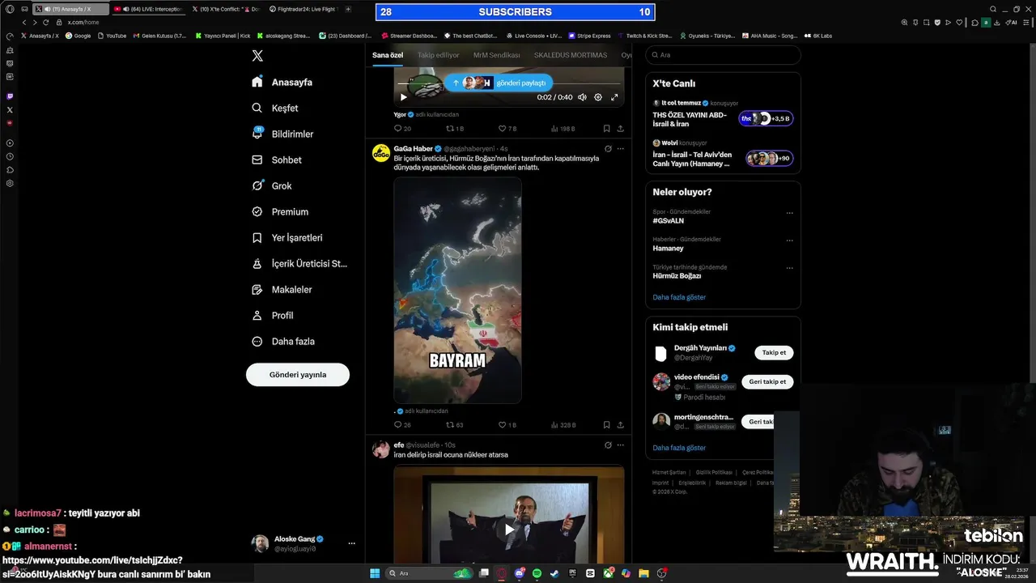The width and height of the screenshot is (1036, 583).
Task: Select the MrM Sendikası tab
Action: [496, 55]
